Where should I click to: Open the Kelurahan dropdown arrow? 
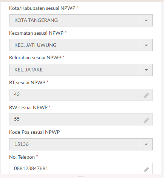146,70
